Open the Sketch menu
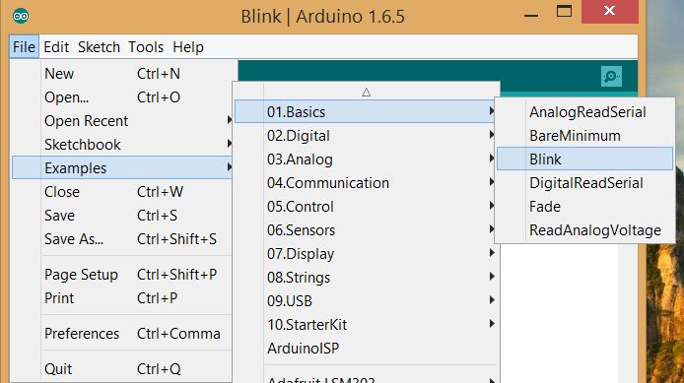The height and width of the screenshot is (383, 684). pyautogui.click(x=99, y=46)
